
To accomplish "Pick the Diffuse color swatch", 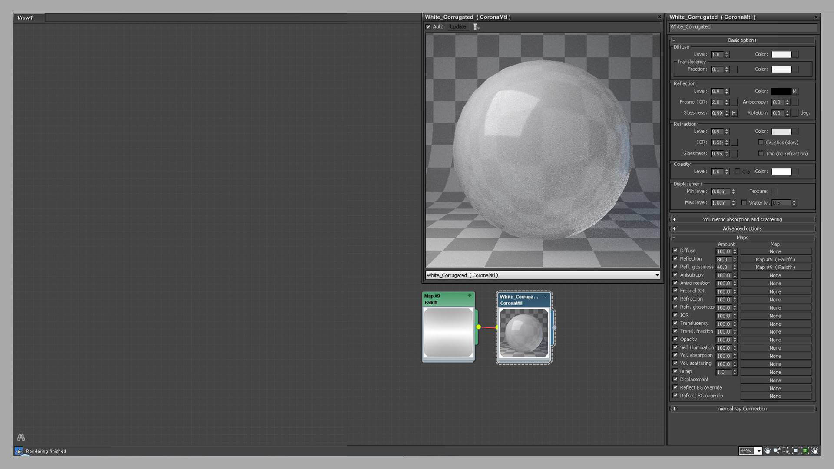I will pyautogui.click(x=781, y=55).
